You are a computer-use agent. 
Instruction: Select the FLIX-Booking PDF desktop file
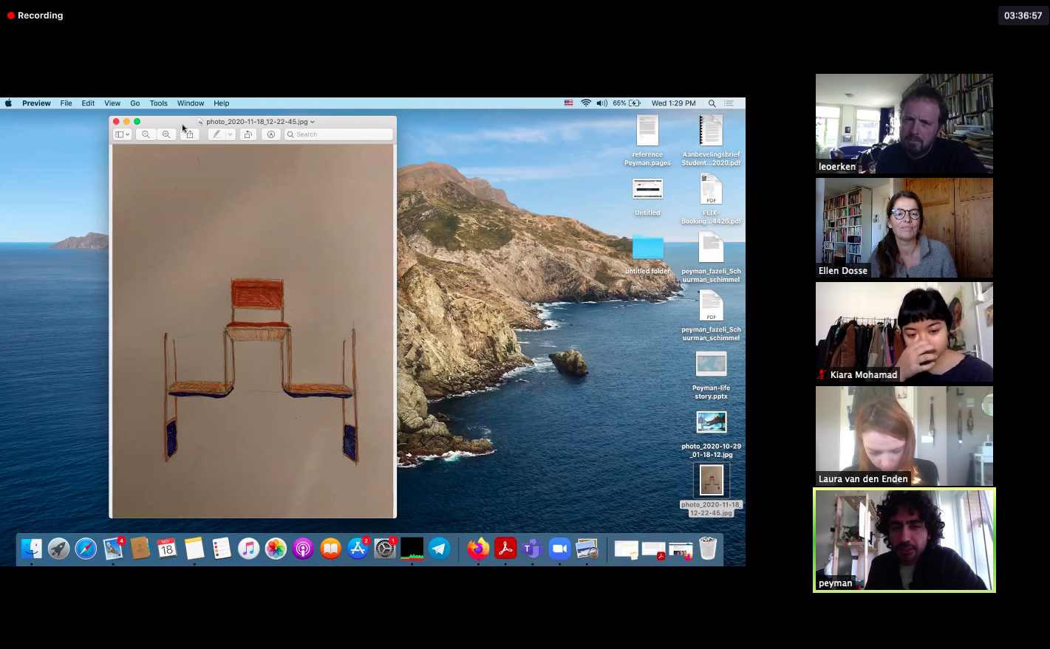tap(711, 199)
